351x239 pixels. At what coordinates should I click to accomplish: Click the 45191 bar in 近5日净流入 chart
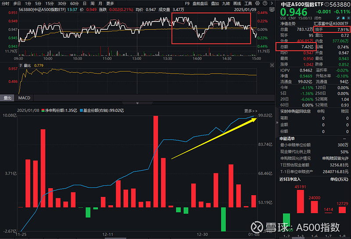coord(301,201)
